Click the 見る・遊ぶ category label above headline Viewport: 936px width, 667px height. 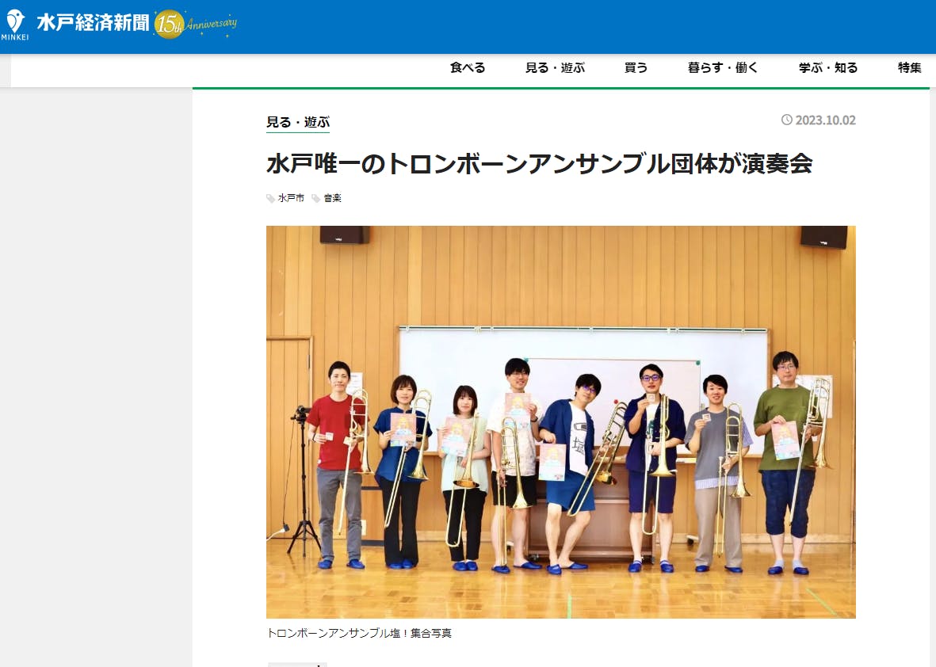(x=298, y=122)
